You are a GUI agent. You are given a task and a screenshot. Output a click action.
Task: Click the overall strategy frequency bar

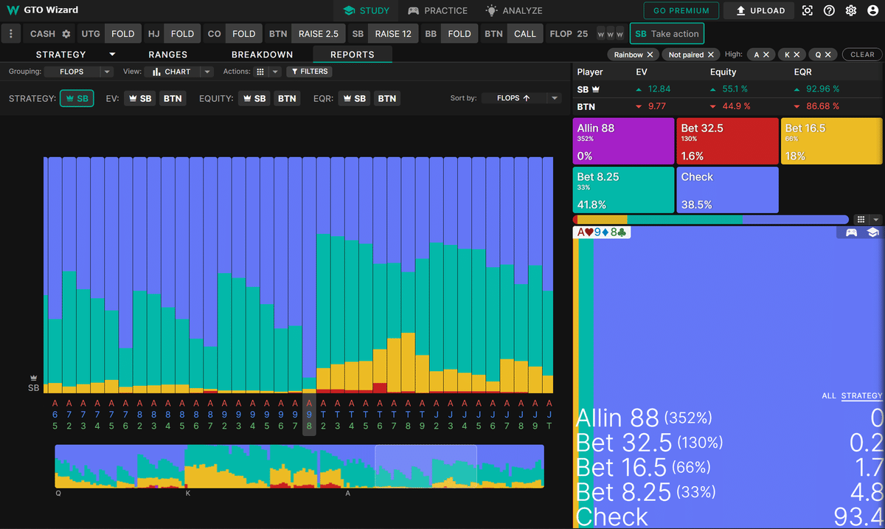711,219
